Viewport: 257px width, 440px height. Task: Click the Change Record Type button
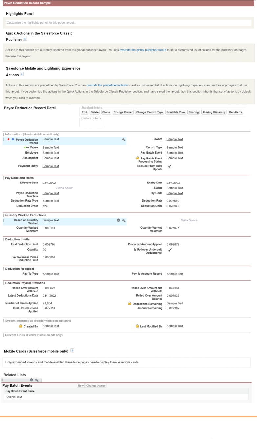pos(149,112)
